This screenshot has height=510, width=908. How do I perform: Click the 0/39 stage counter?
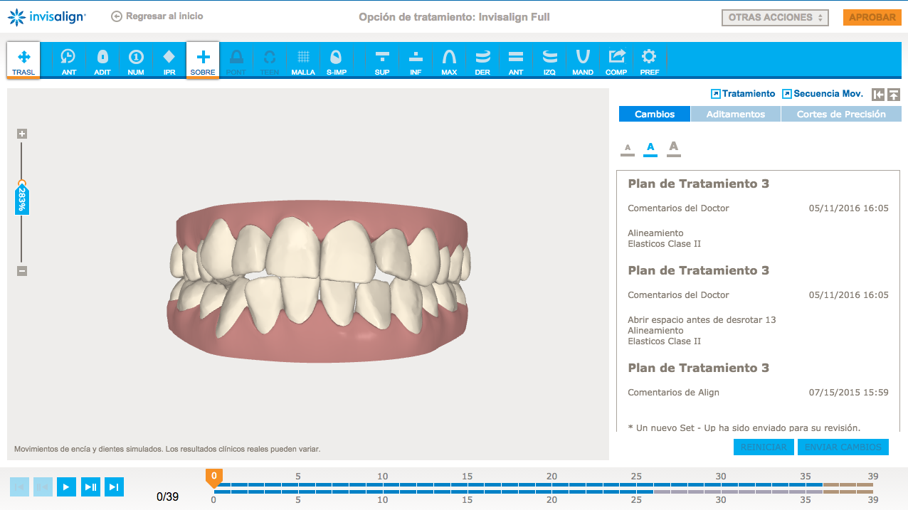tap(167, 496)
